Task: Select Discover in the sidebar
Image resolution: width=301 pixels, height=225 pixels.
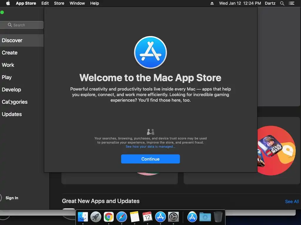Action: pos(22,40)
